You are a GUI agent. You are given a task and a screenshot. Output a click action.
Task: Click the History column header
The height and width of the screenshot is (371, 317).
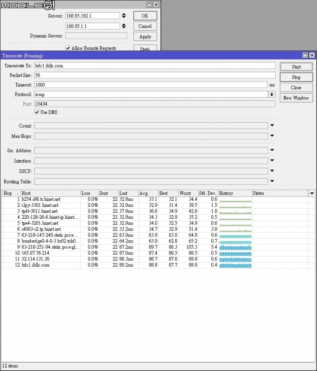pos(235,193)
